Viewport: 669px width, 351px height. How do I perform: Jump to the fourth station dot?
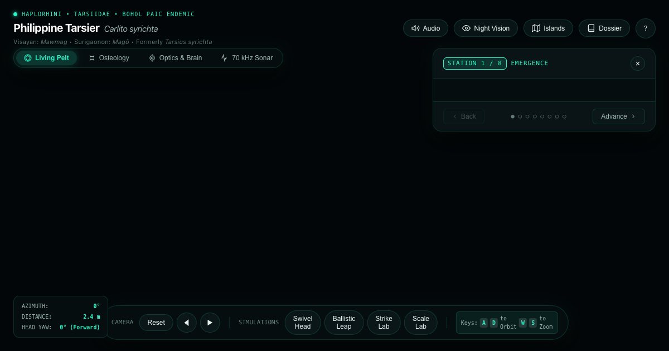click(x=535, y=116)
